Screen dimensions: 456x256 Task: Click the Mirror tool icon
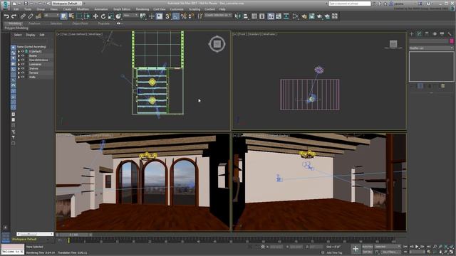[238, 16]
